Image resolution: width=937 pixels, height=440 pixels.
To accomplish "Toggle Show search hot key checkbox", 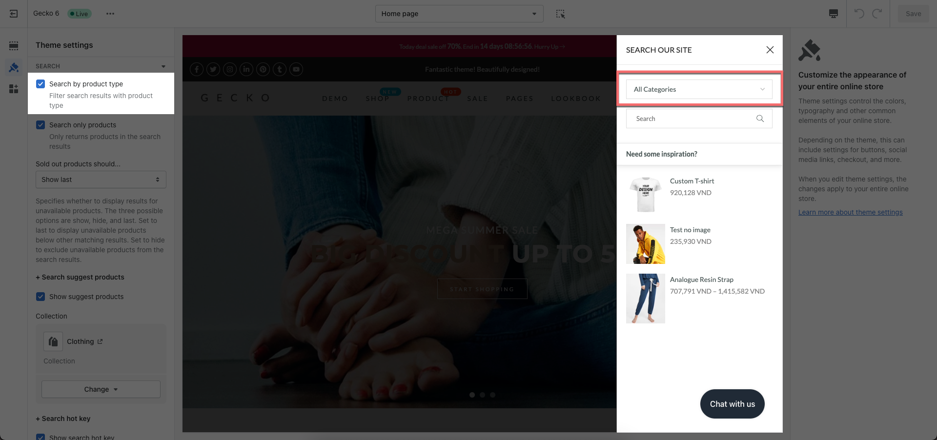I will 41,437.
